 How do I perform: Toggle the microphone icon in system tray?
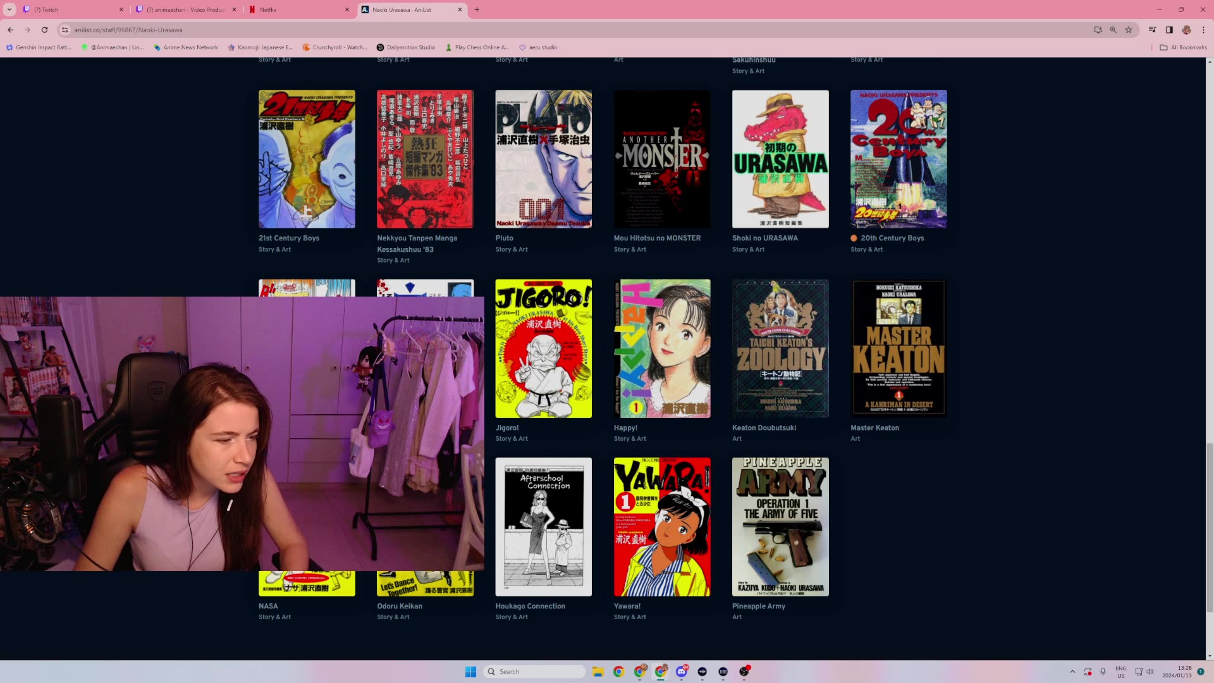(1103, 672)
